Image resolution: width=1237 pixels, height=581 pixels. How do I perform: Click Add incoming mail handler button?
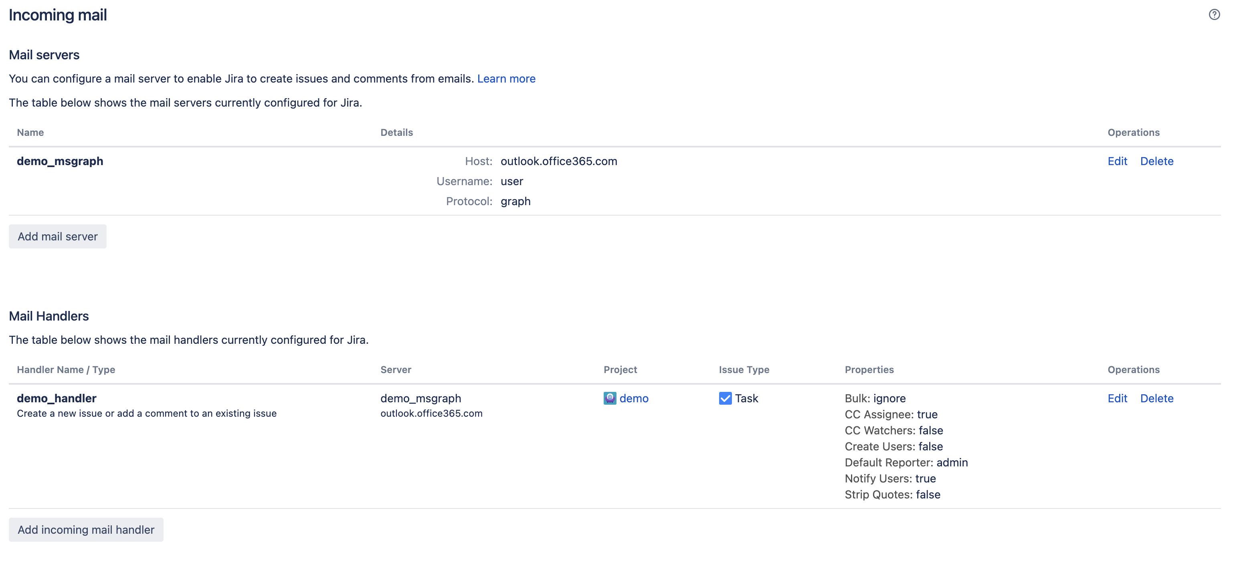click(86, 529)
